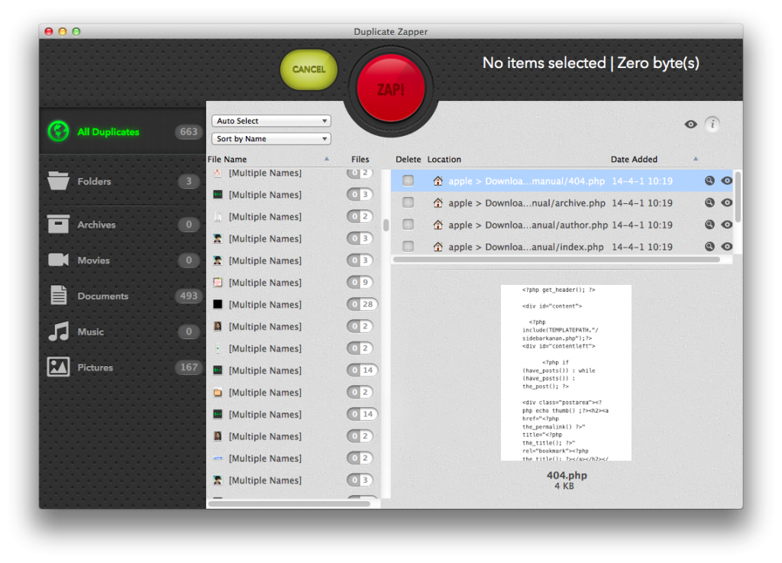Click the info icon near top right
Image resolution: width=782 pixels, height=563 pixels.
[x=713, y=124]
